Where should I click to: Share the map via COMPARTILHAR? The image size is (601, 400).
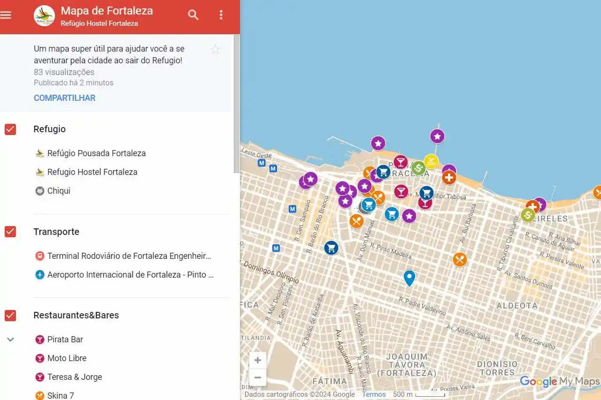pos(64,98)
